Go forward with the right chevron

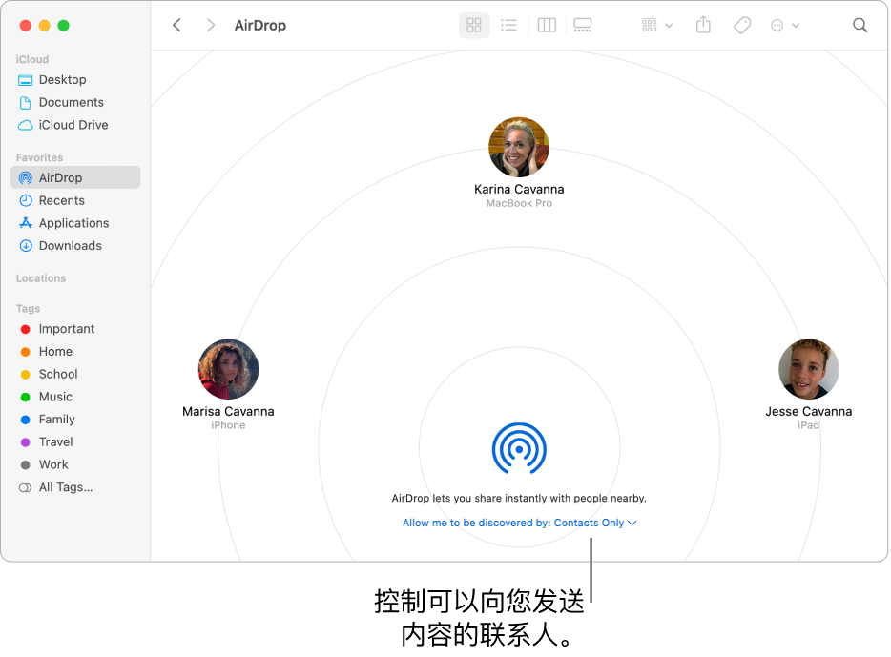(x=210, y=25)
